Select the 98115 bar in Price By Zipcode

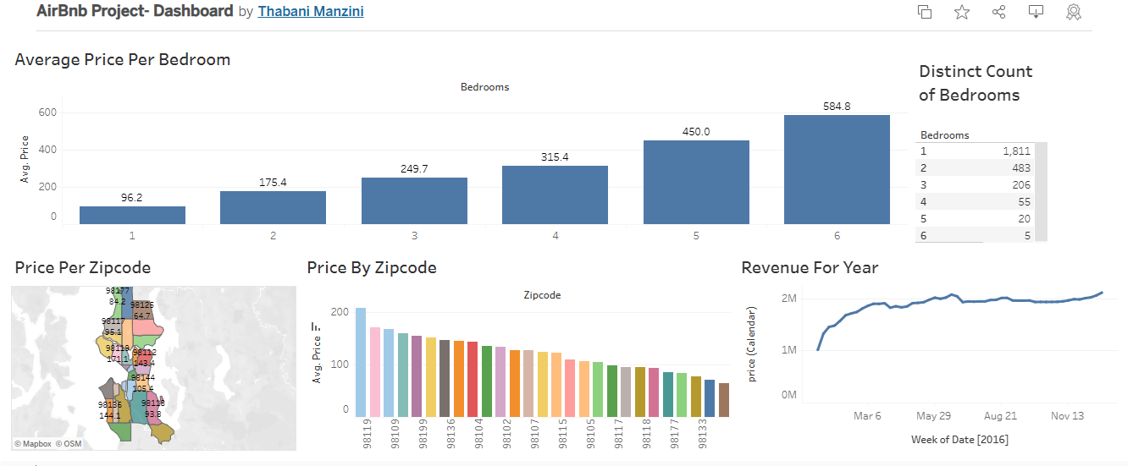click(x=570, y=388)
